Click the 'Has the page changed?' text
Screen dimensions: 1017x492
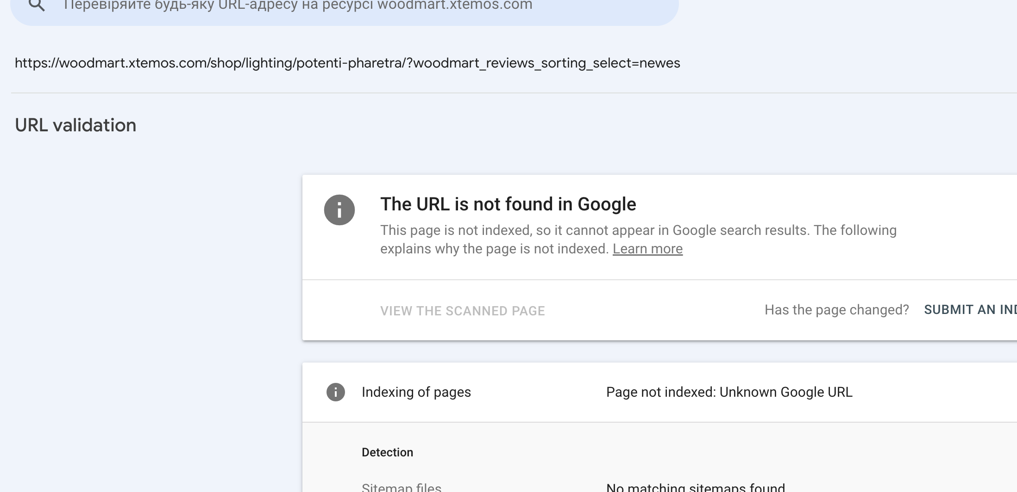[x=836, y=310]
